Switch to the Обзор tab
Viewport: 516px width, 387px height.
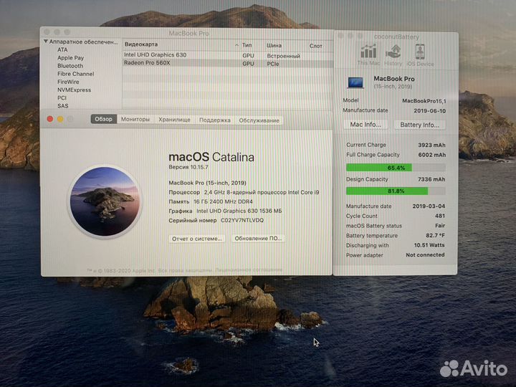(104, 119)
